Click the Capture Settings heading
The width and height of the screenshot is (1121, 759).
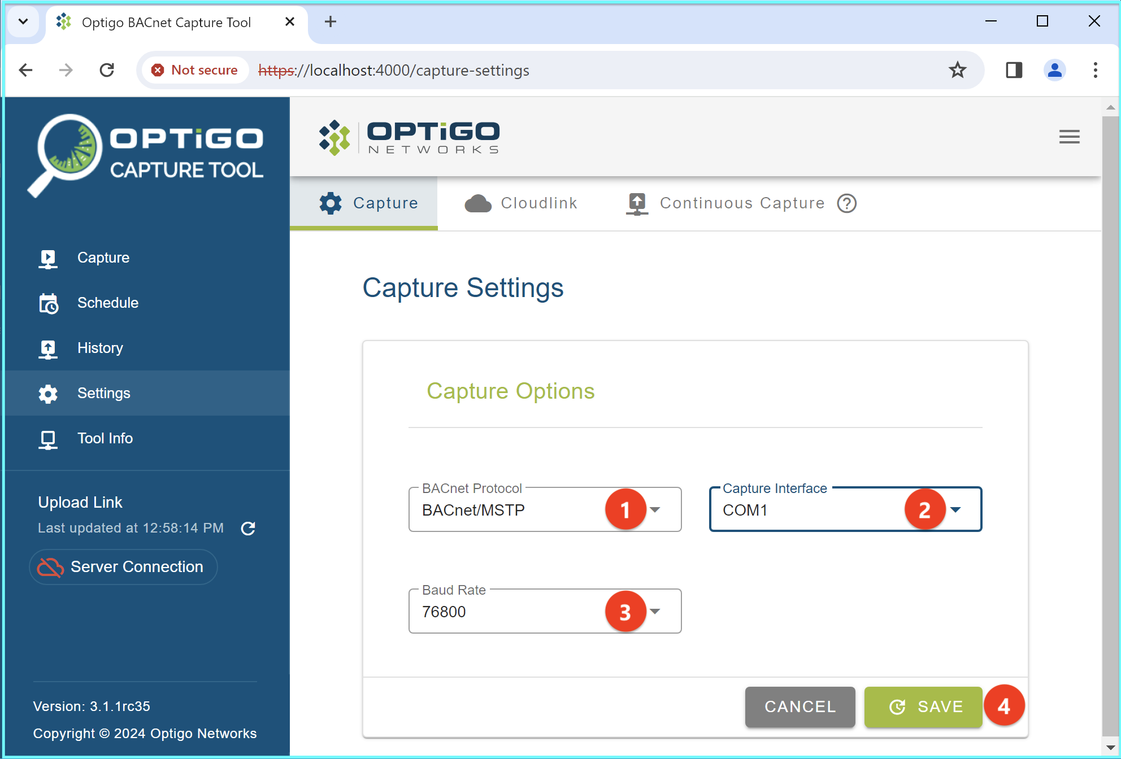point(463,288)
